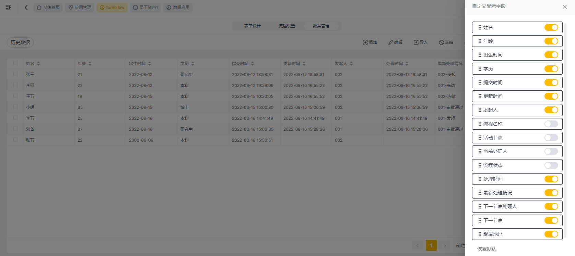The height and width of the screenshot is (256, 575).
Task: Sort the table by 学历 column
Action: pyautogui.click(x=193, y=64)
